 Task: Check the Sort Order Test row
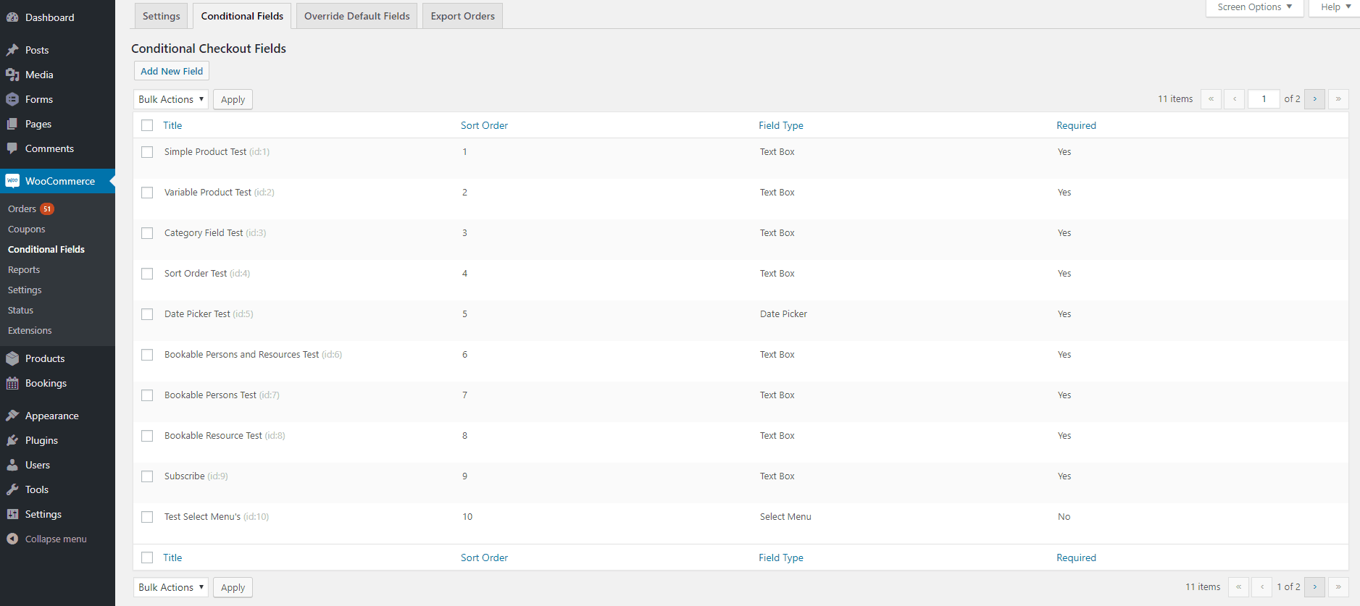pyautogui.click(x=147, y=274)
